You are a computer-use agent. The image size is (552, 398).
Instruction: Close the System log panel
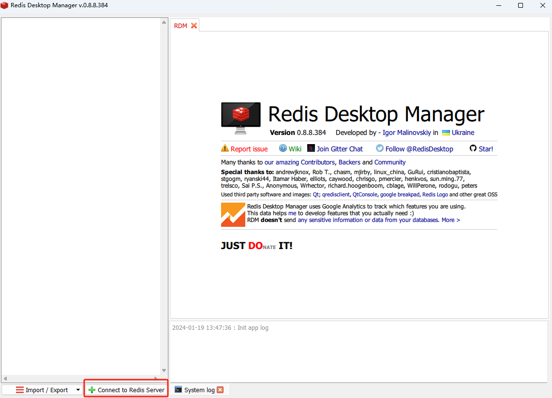click(220, 390)
